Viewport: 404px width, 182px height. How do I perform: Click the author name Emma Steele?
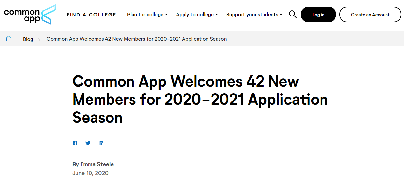coord(97,164)
